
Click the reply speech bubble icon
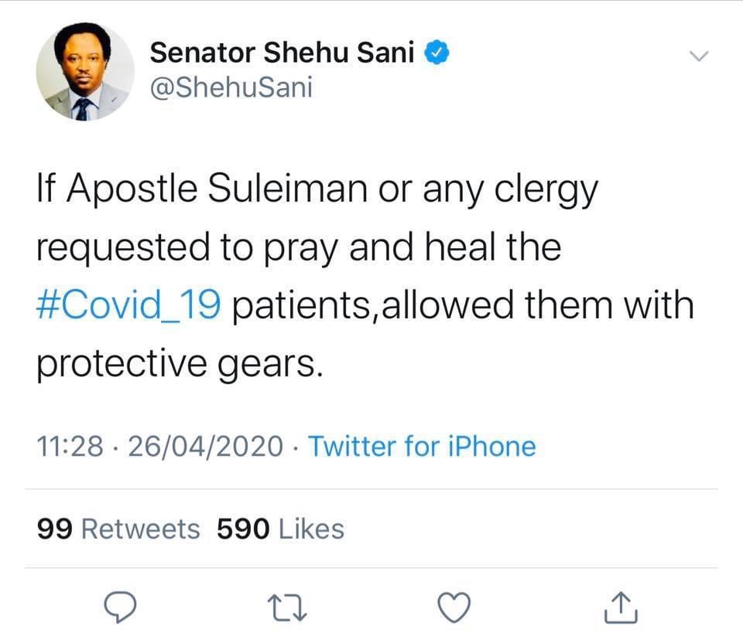[x=120, y=607]
